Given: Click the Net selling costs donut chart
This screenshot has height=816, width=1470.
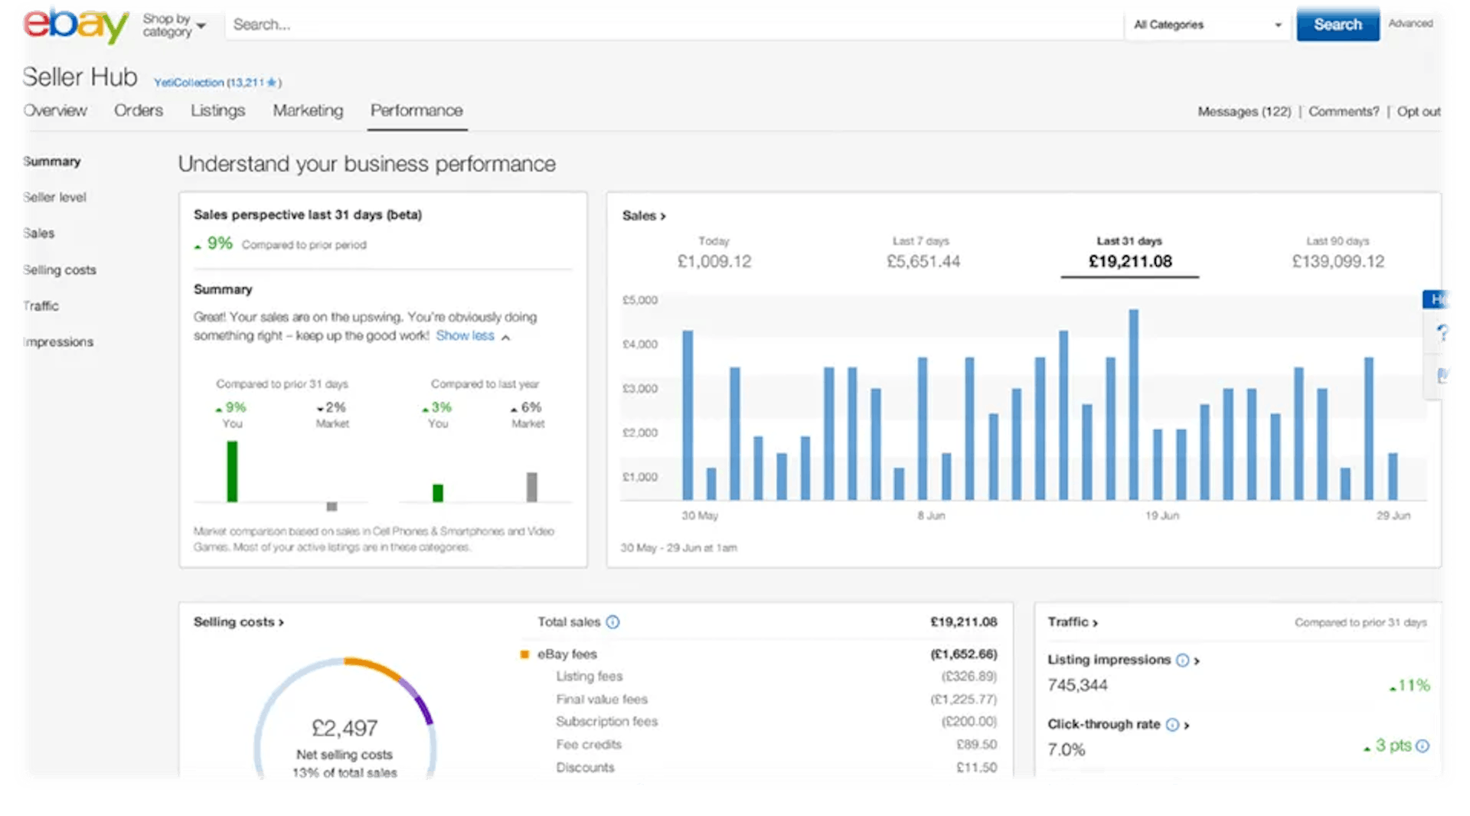Looking at the screenshot, I should (345, 720).
